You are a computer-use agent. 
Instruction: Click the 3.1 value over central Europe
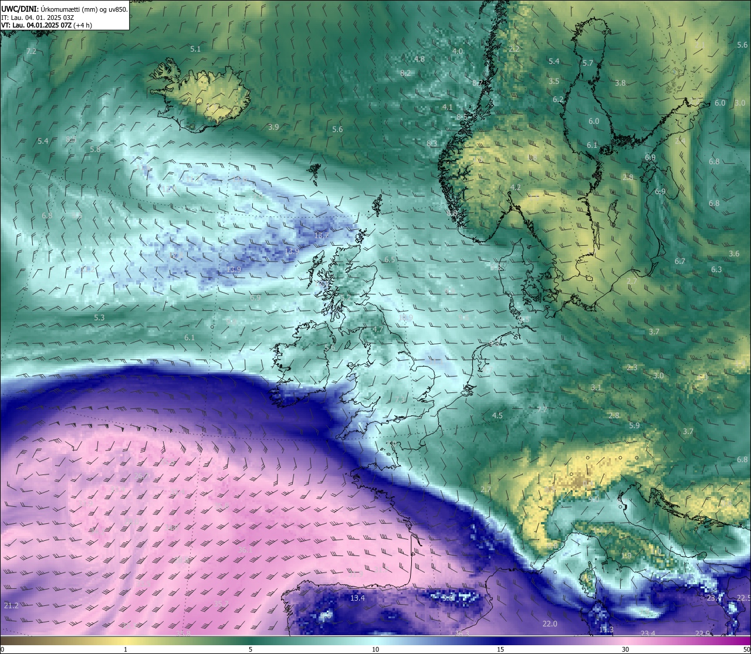click(596, 388)
